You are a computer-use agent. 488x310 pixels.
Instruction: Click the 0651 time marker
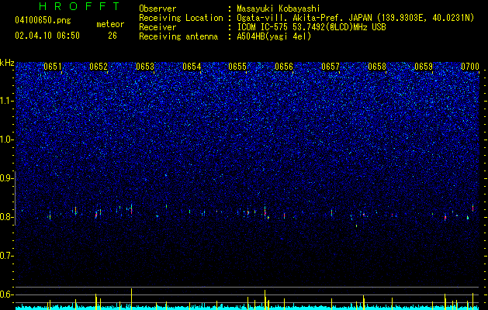coord(53,67)
